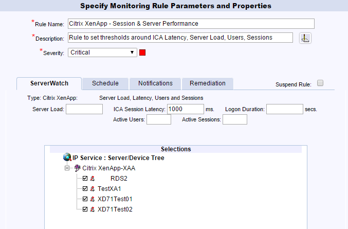
Task: Click the Logon Duration input field
Action: point(285,109)
